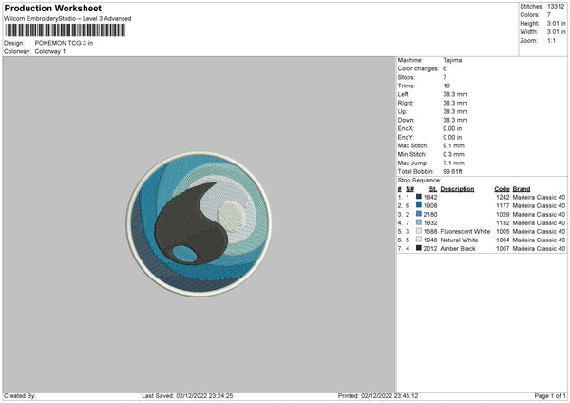Select the Trims value 10

[446, 86]
